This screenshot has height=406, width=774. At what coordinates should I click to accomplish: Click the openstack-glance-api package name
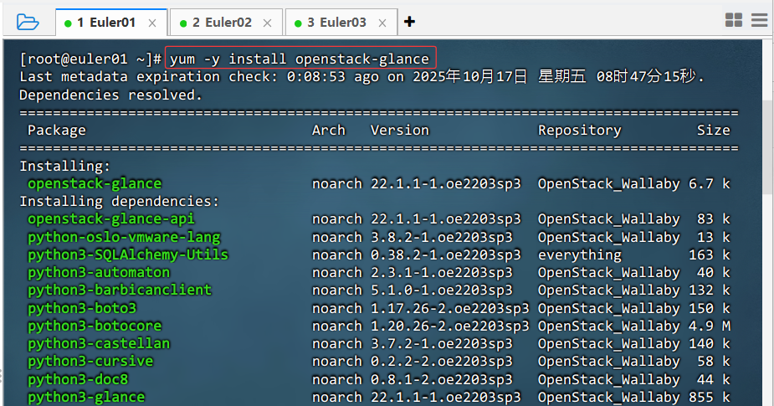tap(111, 218)
